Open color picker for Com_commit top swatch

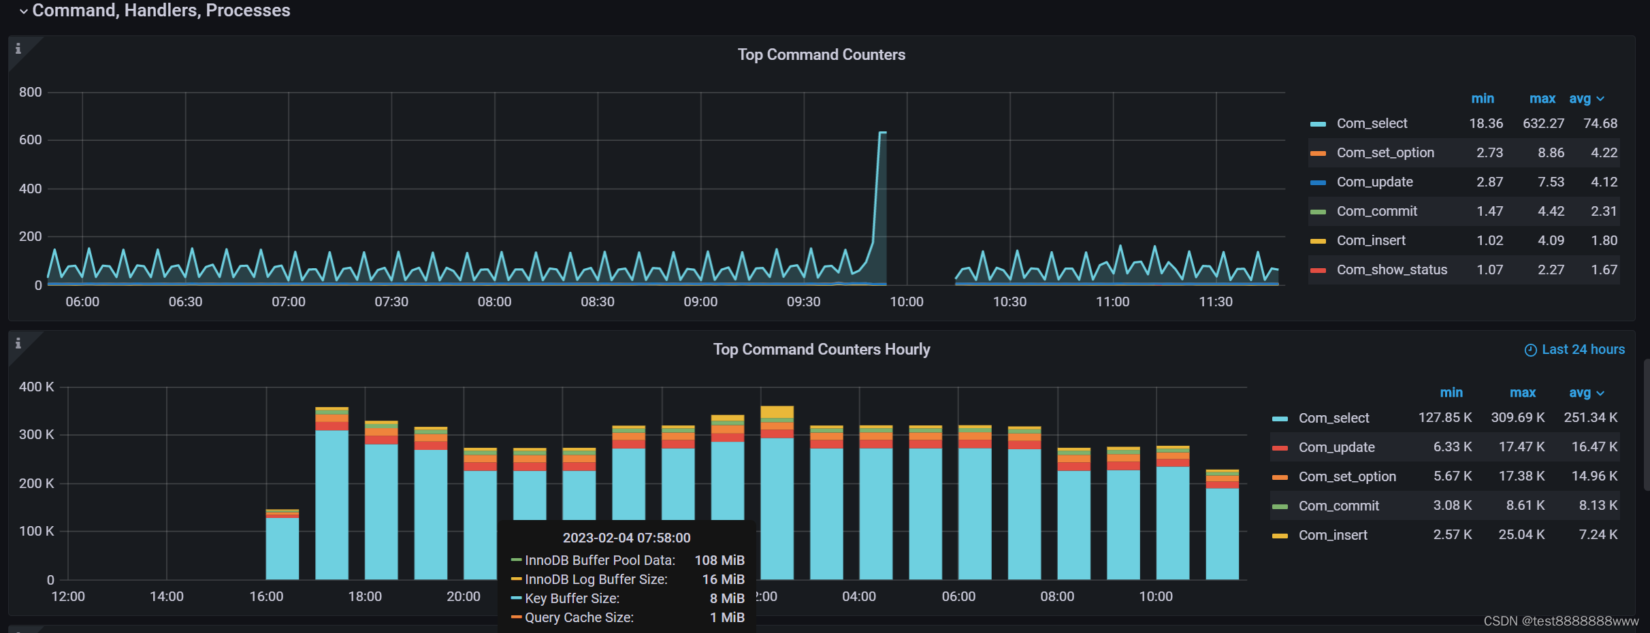[1318, 212]
